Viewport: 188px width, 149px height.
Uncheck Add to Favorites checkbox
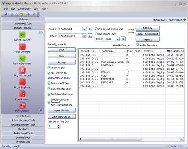pyautogui.click(x=137, y=45)
